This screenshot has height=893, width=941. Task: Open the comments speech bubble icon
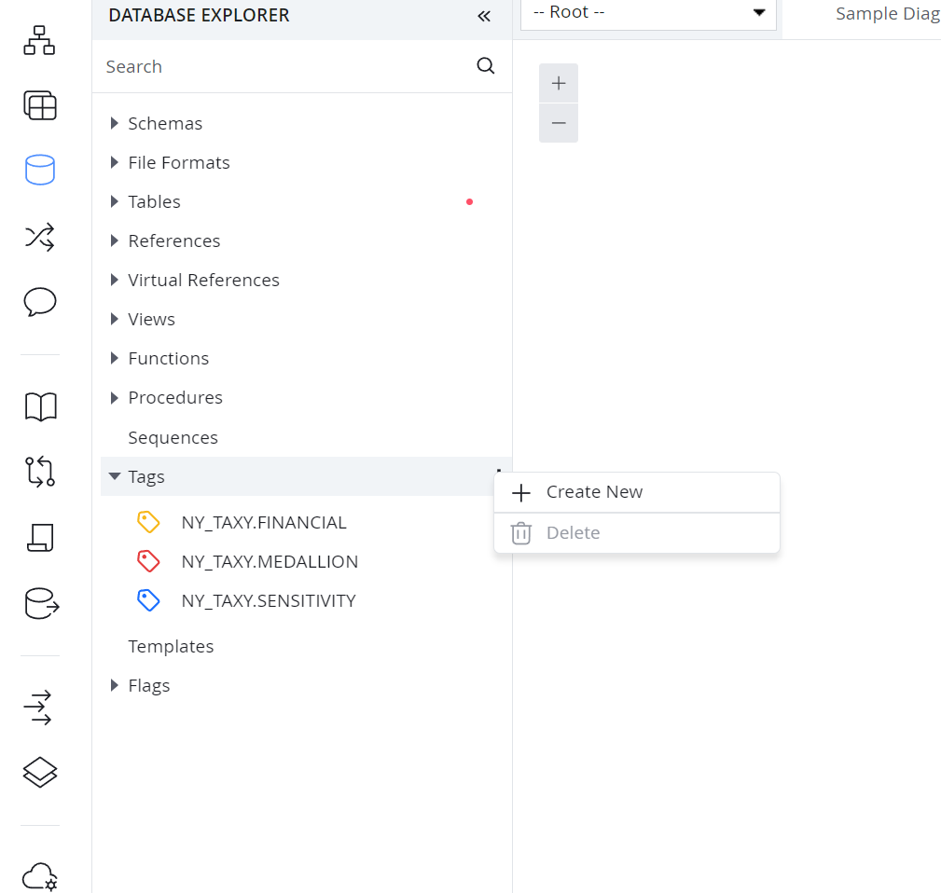point(40,302)
